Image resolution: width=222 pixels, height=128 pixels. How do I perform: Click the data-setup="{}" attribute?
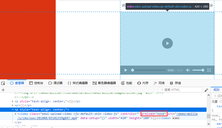[93, 118]
